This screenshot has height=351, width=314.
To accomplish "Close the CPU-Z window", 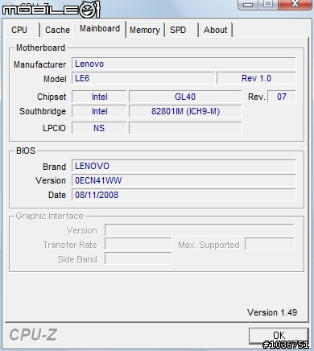I will (295, 4).
